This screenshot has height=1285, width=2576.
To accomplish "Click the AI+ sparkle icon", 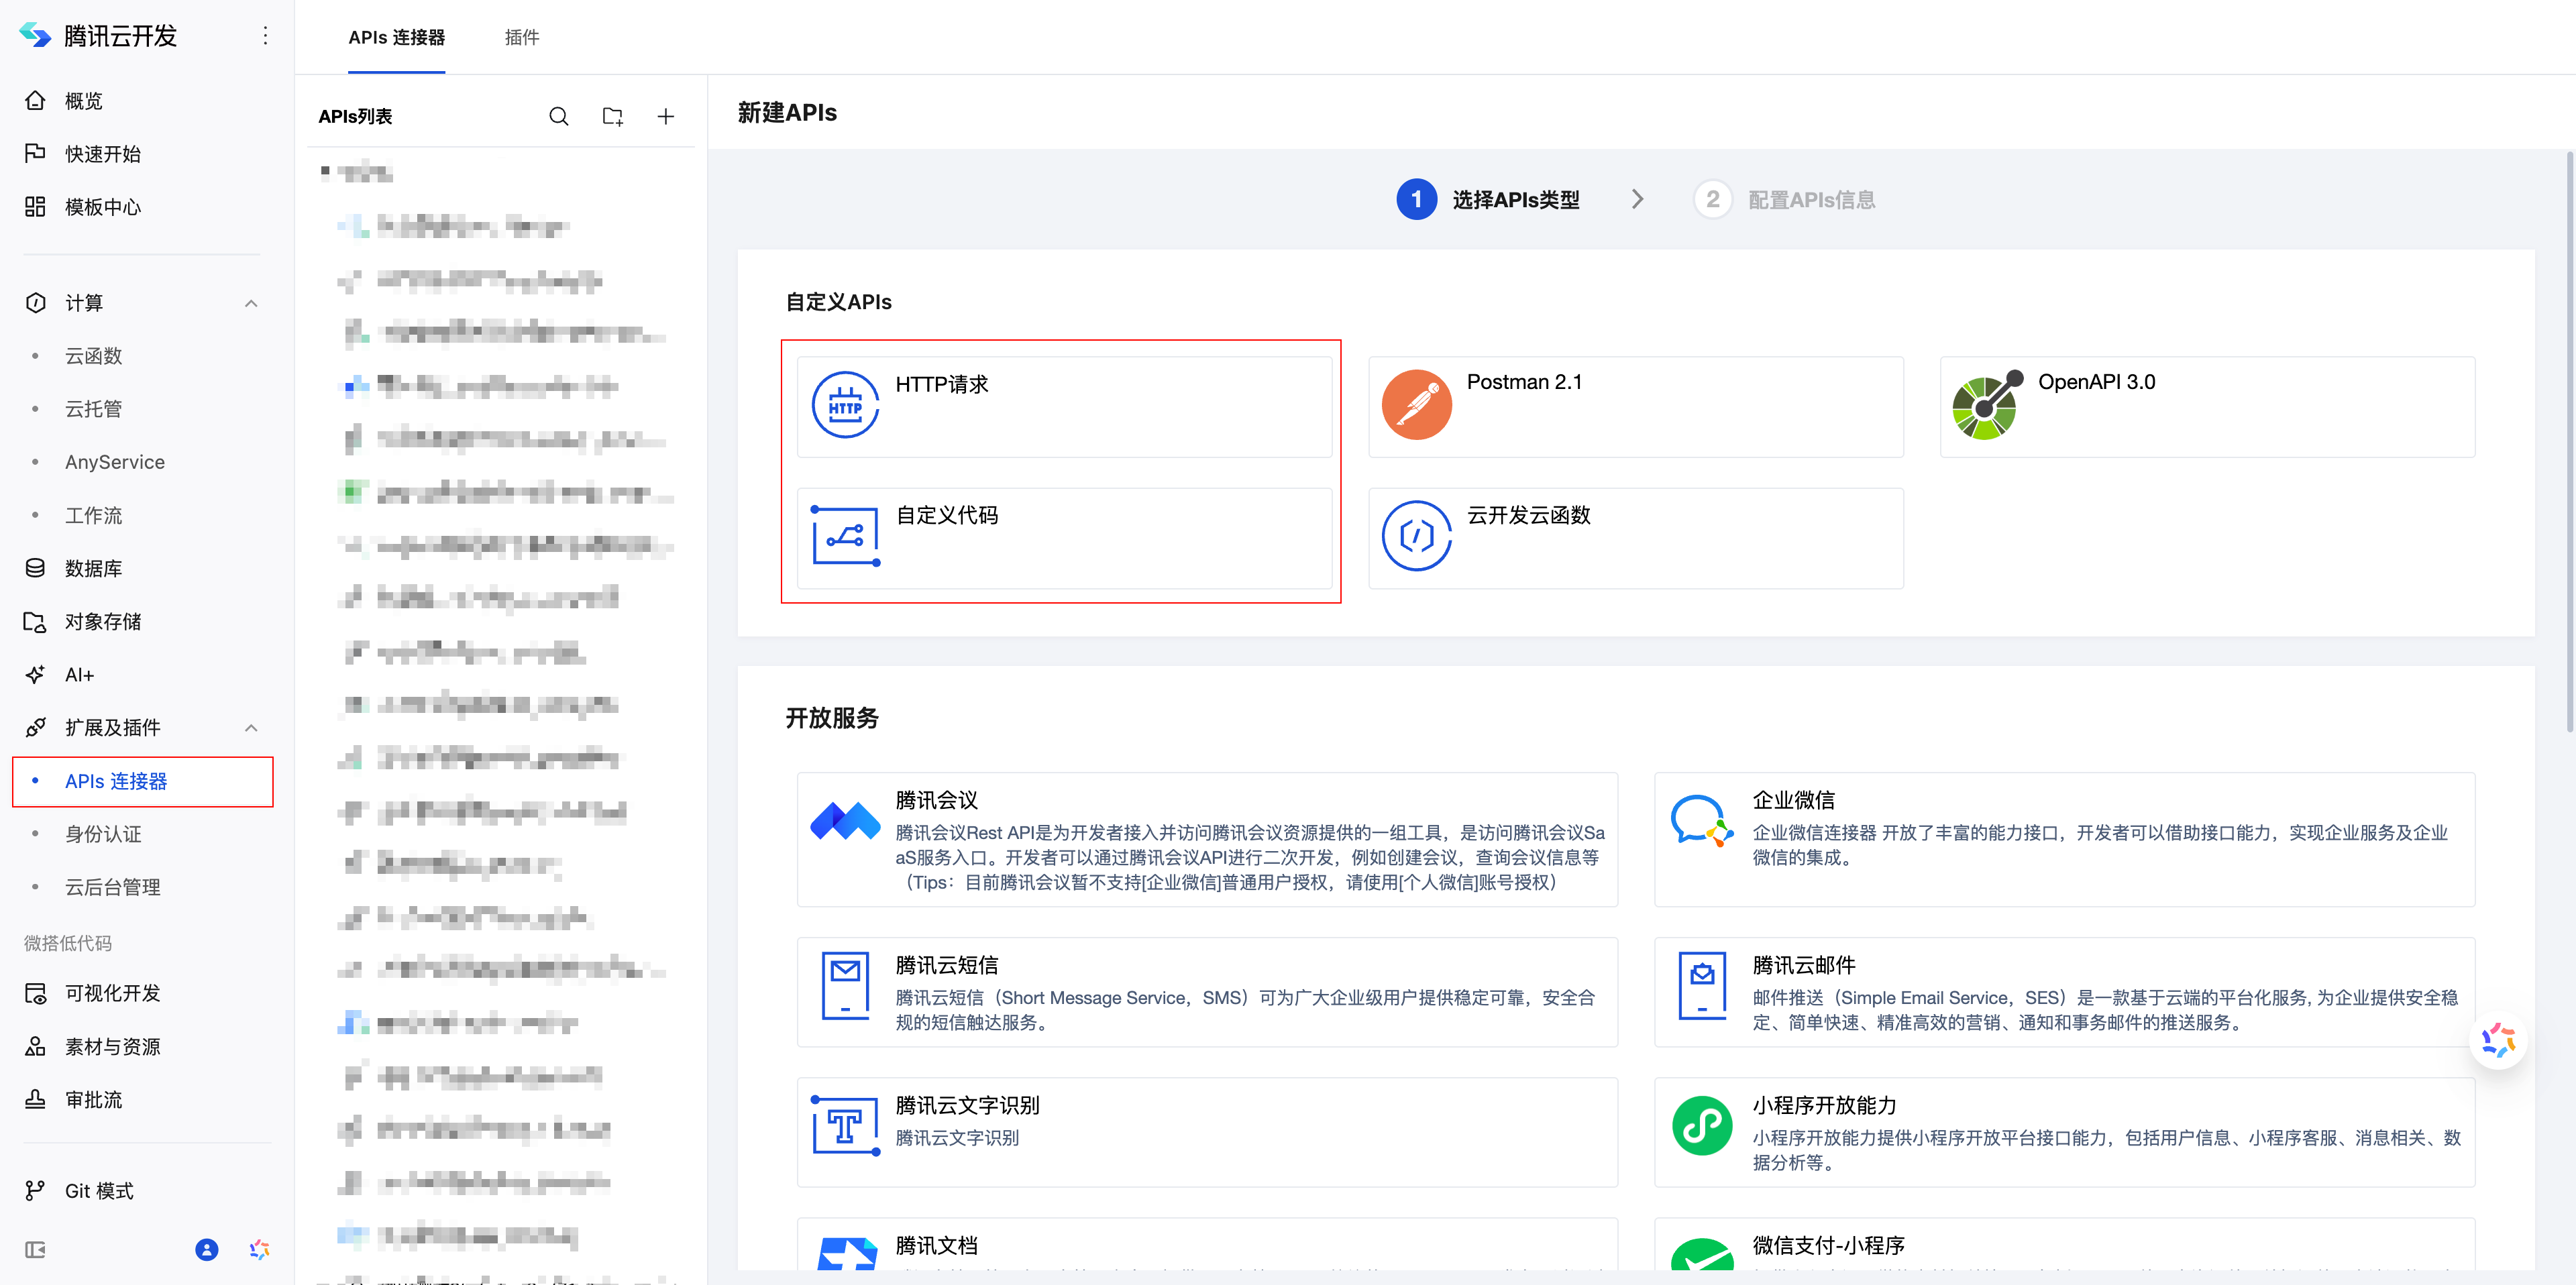I will 35,674.
